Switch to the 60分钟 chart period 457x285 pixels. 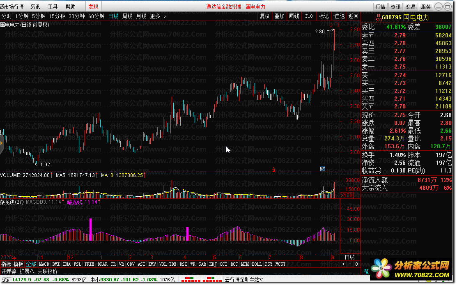click(x=96, y=16)
